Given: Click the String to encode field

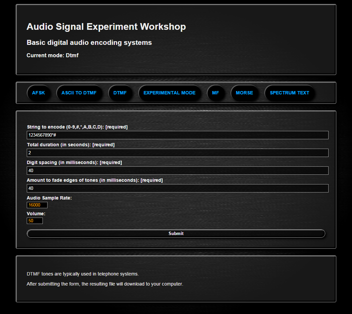Looking at the screenshot, I should point(178,135).
